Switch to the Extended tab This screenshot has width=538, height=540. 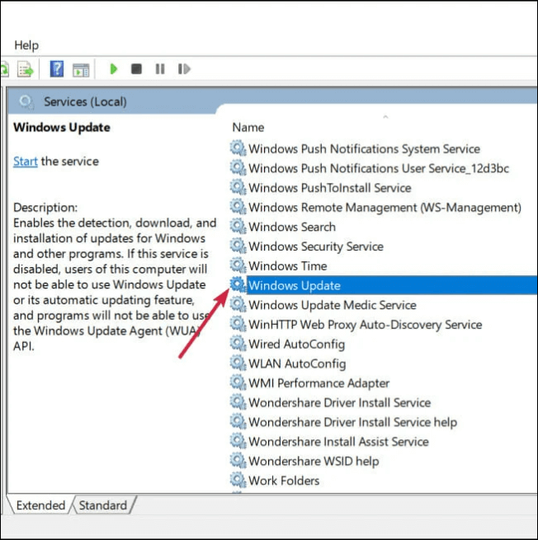(x=40, y=505)
